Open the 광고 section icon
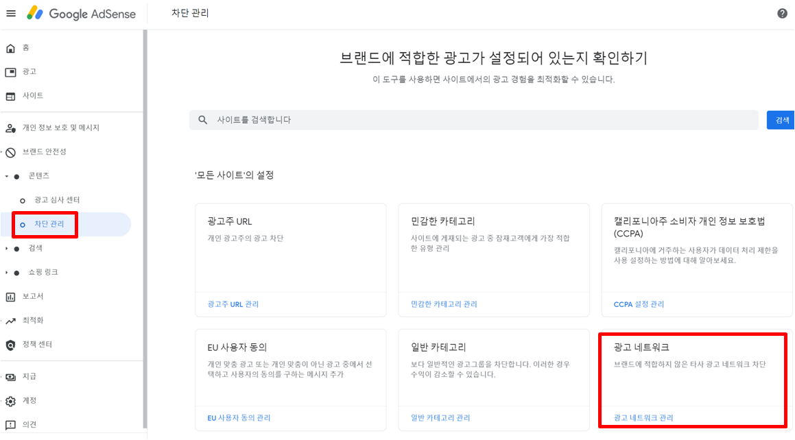 coord(10,71)
